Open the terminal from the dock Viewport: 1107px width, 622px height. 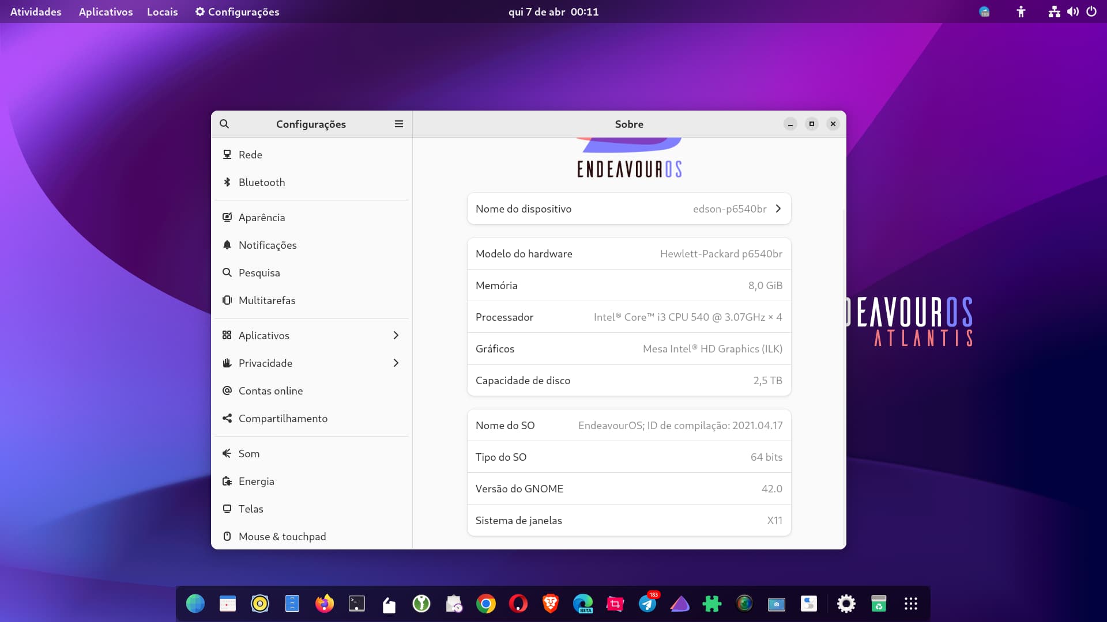tap(357, 604)
